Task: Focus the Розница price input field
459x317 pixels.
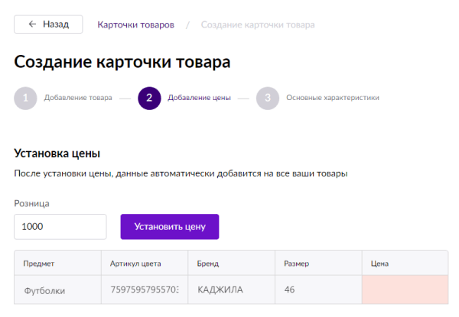Action: coord(60,226)
